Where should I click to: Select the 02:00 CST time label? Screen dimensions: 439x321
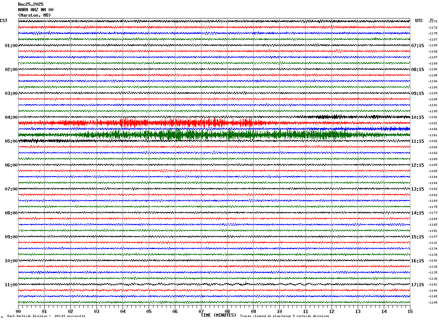(x=11, y=70)
